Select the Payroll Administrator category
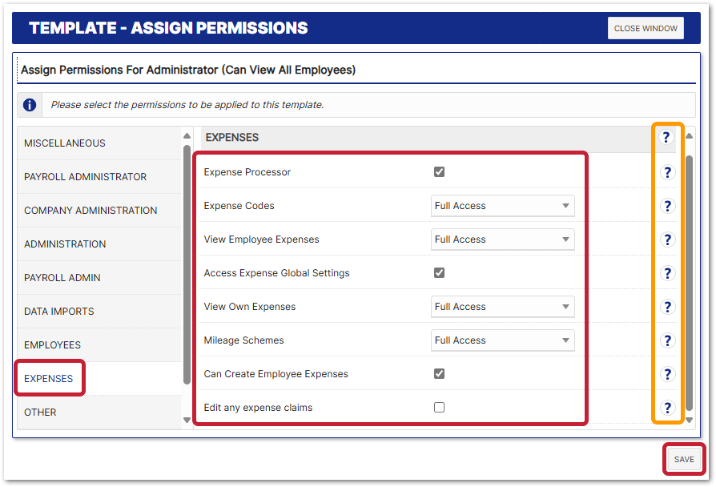The height and width of the screenshot is (487, 716). pyautogui.click(x=85, y=177)
